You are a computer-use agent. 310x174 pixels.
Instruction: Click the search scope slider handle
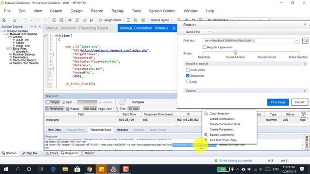tap(235, 52)
